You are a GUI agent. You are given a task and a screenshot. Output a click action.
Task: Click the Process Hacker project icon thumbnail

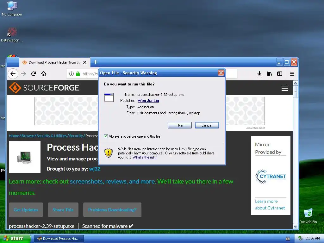click(x=25, y=157)
